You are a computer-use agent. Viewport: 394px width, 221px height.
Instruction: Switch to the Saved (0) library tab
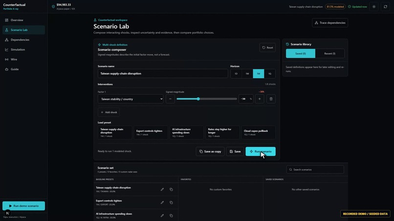tap(301, 54)
